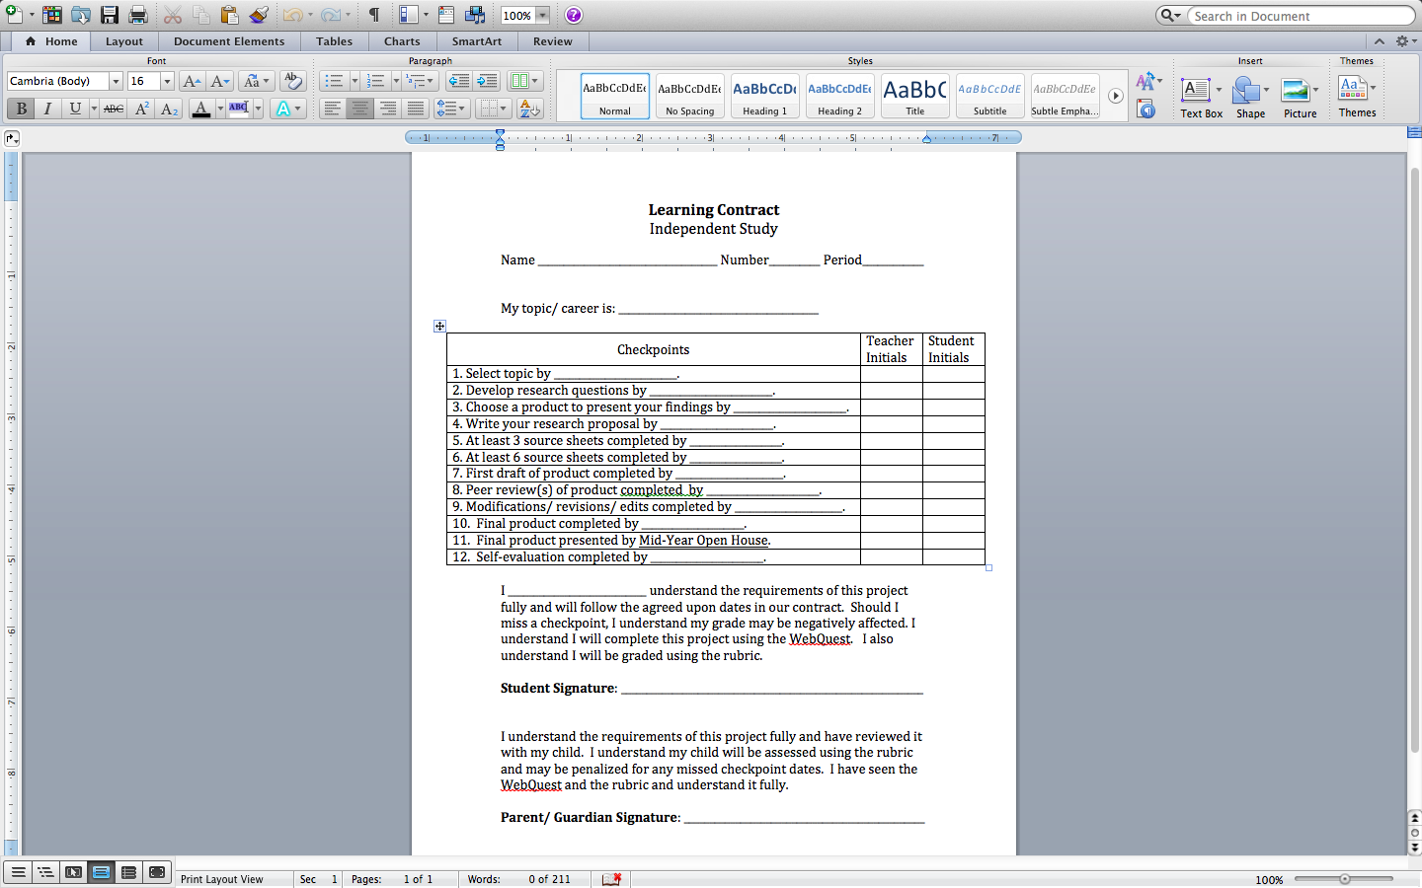Switch to the Document Elements tab

(x=229, y=41)
